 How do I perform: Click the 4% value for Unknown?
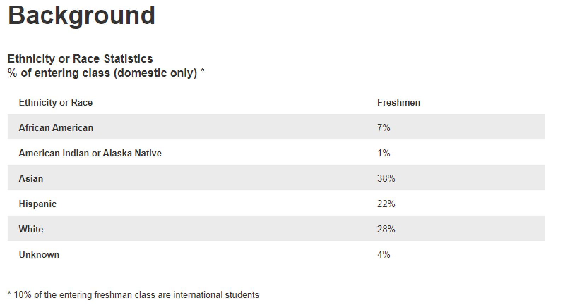[x=384, y=255]
